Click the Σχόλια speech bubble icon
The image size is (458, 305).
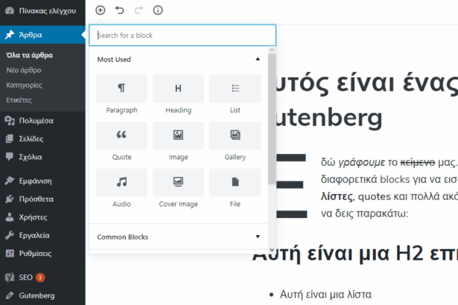(x=10, y=156)
